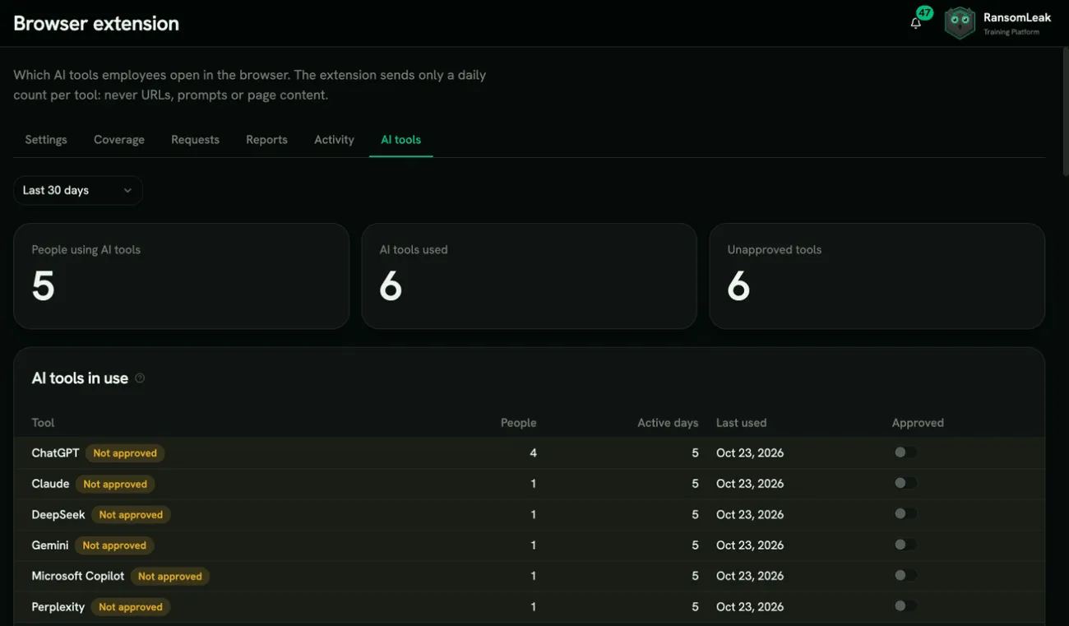The height and width of the screenshot is (626, 1069).
Task: Select the Unapproved tools card
Action: click(x=877, y=276)
